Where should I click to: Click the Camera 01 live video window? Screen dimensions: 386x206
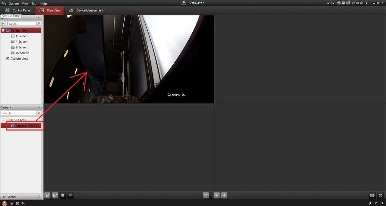(129, 59)
